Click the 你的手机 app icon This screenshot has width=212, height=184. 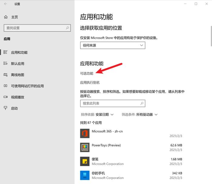(85, 175)
